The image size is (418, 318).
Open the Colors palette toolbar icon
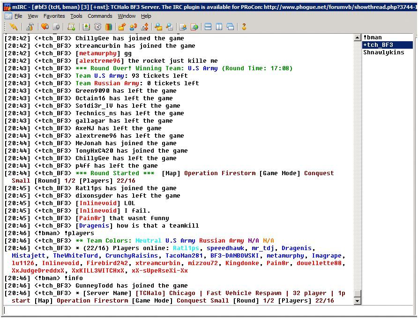point(109,27)
